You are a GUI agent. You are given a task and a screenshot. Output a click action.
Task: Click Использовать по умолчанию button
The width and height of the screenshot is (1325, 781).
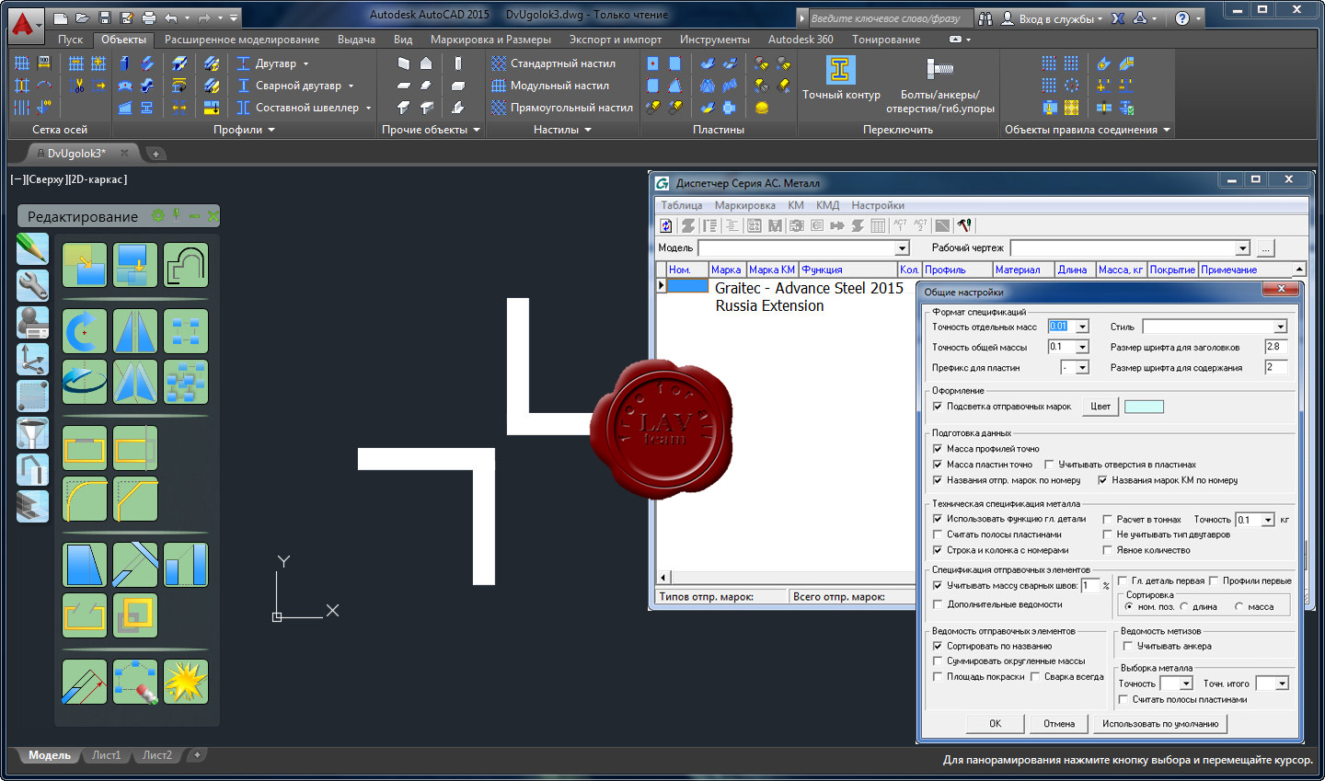point(1160,724)
